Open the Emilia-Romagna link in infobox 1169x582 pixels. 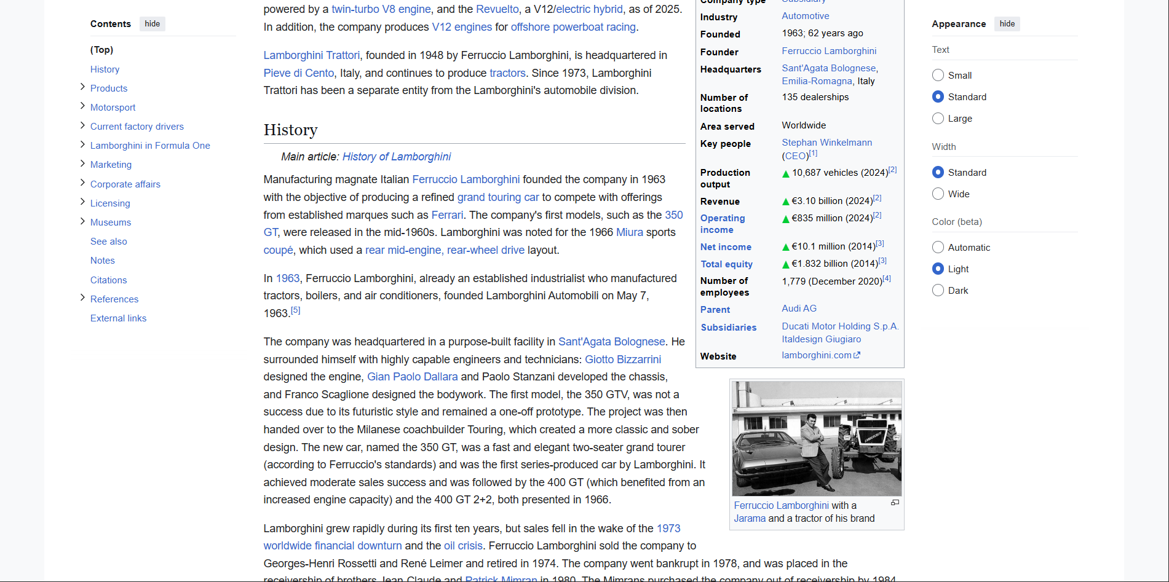pos(817,81)
